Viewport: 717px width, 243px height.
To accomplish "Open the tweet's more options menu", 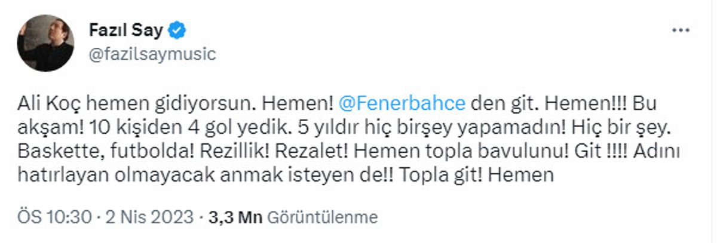I will [x=680, y=30].
